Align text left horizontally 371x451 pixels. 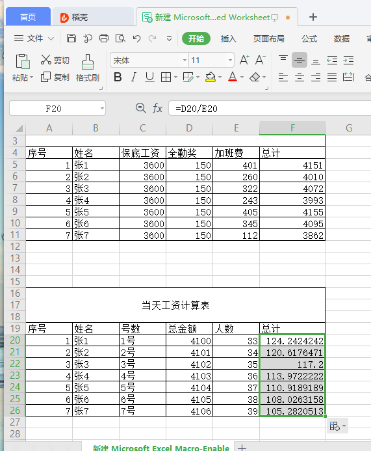283,77
